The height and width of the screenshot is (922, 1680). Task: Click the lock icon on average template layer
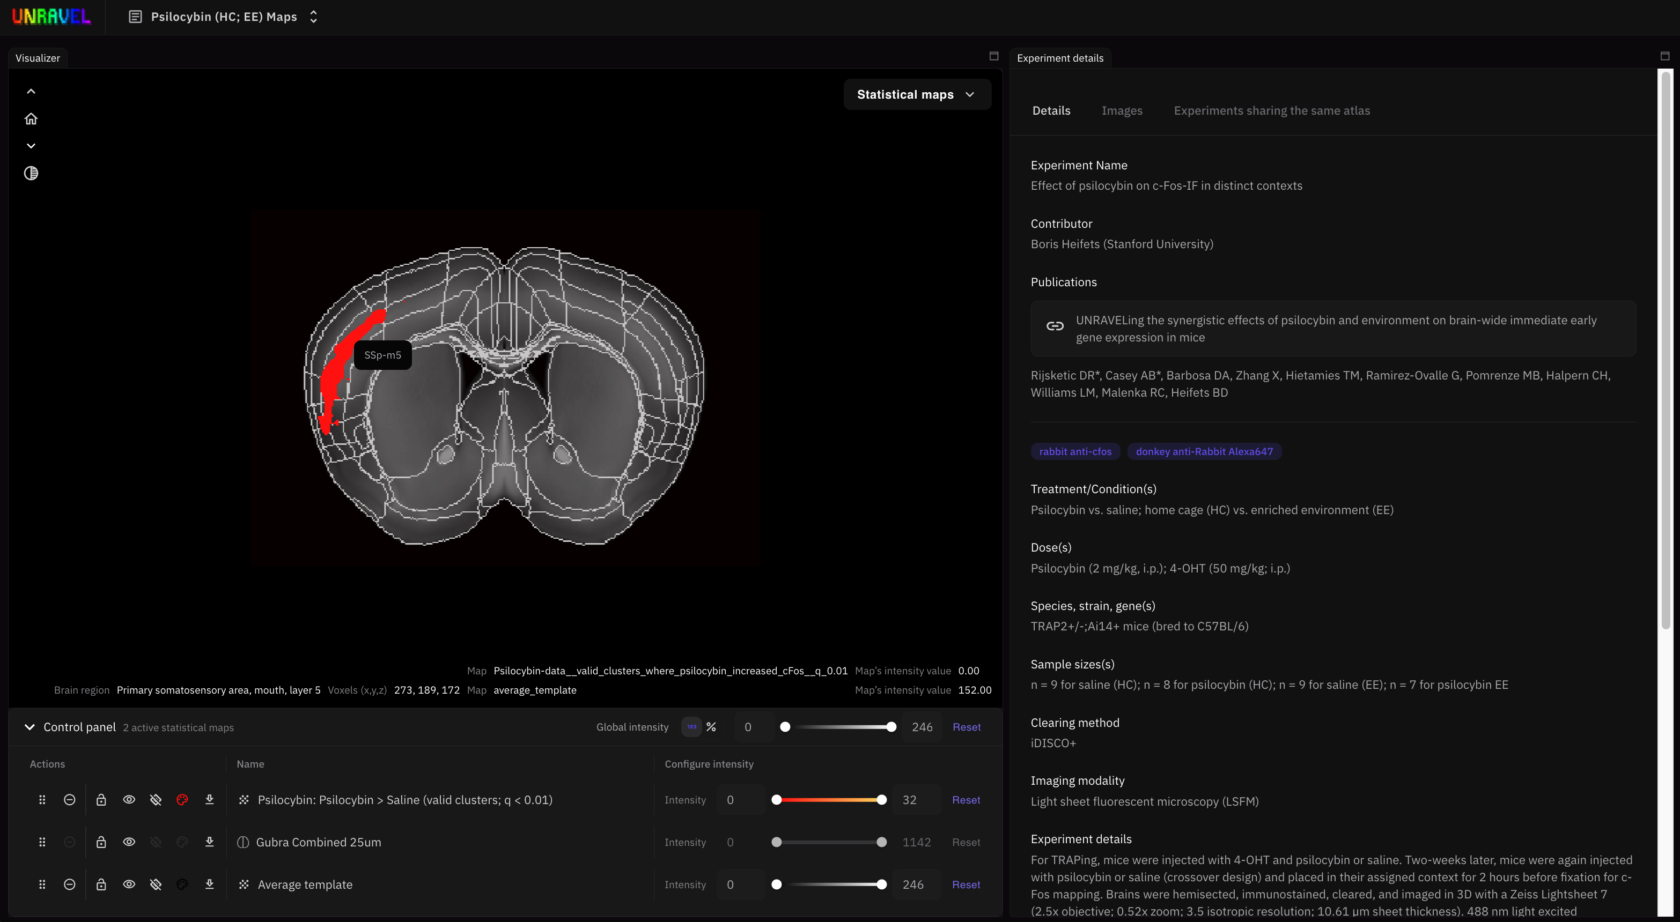tap(101, 884)
